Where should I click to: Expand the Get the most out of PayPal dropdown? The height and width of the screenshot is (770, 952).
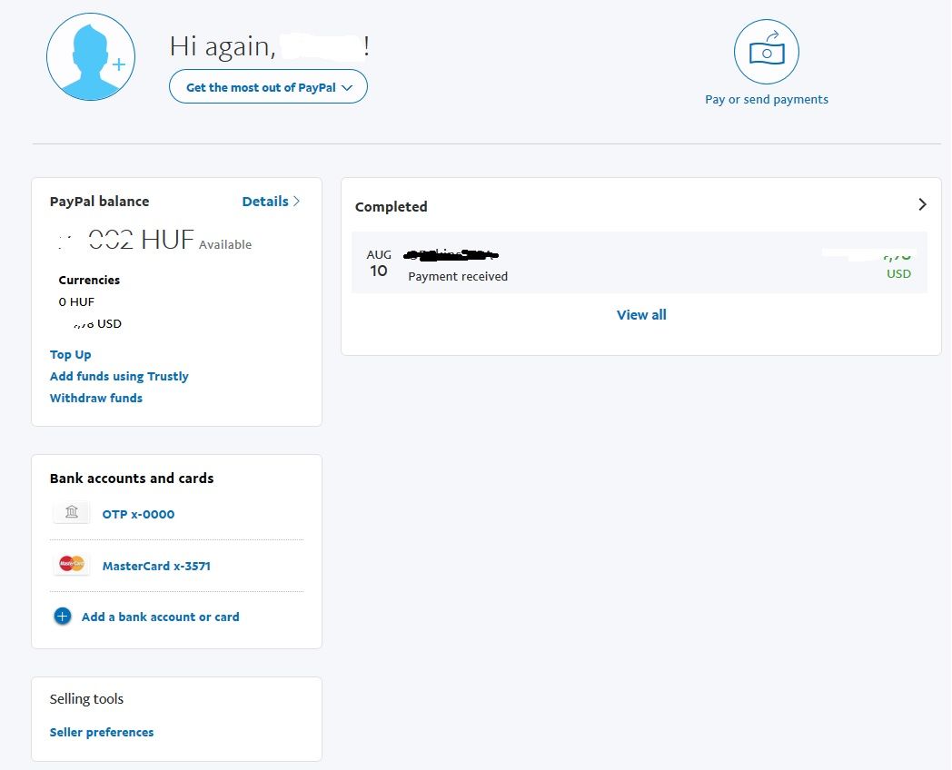pyautogui.click(x=268, y=87)
